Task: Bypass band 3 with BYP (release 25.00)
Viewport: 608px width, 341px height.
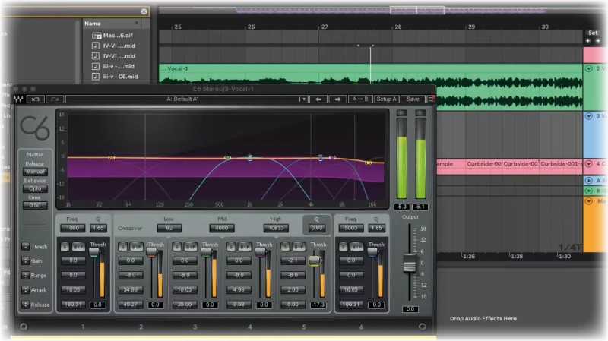Action: coord(190,247)
